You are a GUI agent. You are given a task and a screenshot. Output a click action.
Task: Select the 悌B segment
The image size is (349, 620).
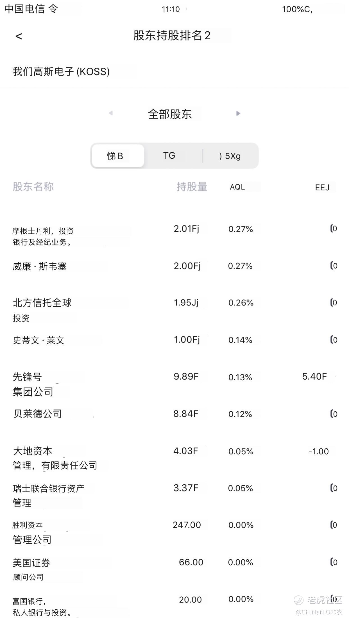pos(118,156)
